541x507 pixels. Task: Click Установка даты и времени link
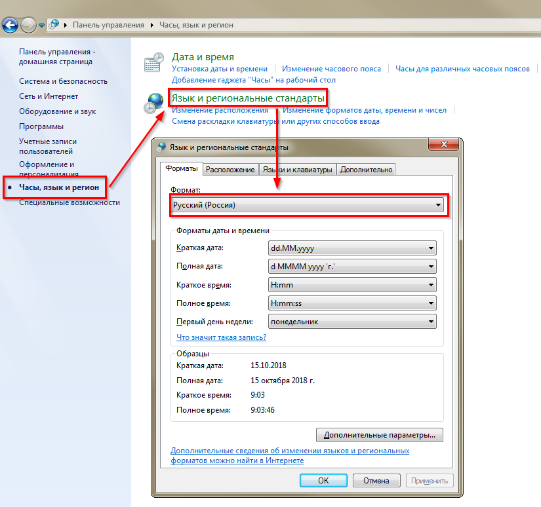click(220, 69)
